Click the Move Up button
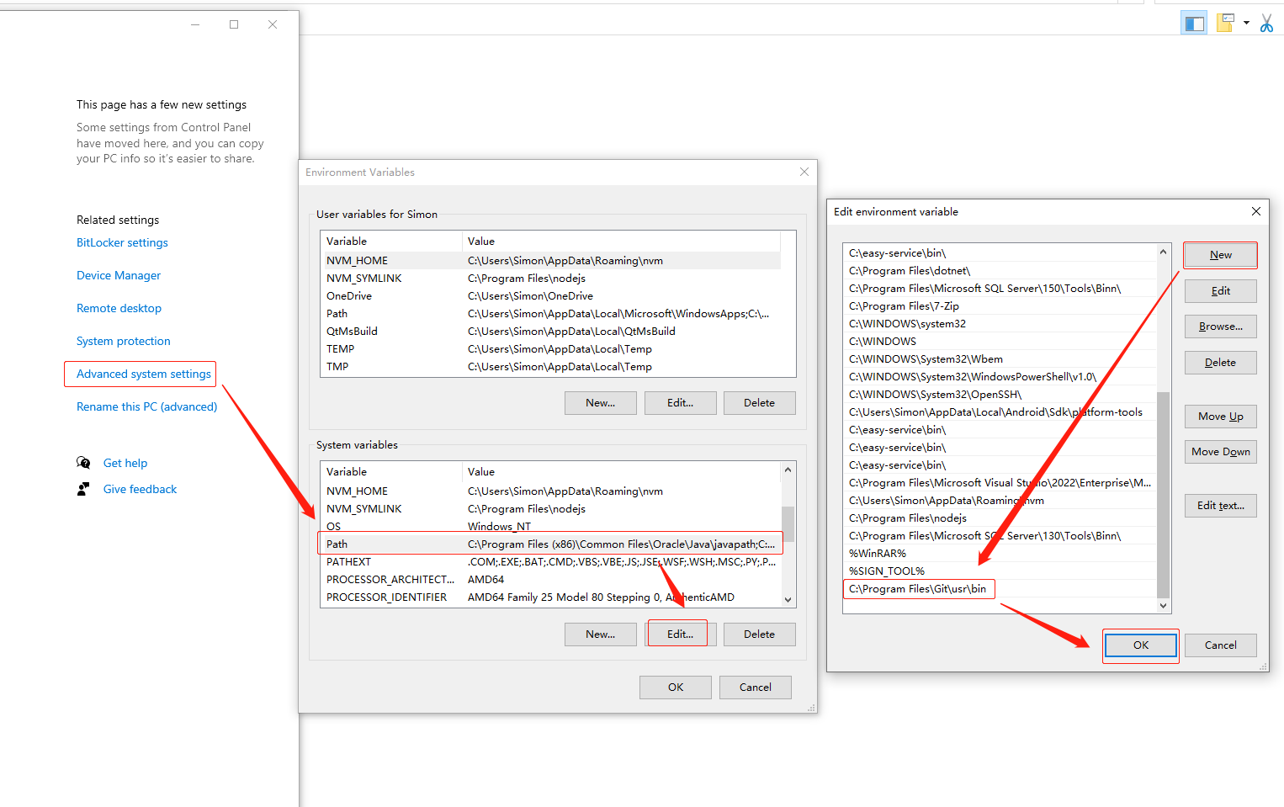Image resolution: width=1284 pixels, height=807 pixels. pos(1221,417)
